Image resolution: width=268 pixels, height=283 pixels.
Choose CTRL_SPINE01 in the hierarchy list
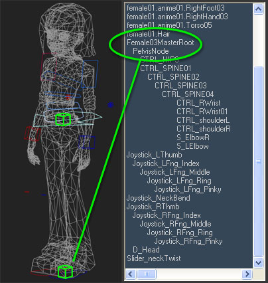click(166, 68)
